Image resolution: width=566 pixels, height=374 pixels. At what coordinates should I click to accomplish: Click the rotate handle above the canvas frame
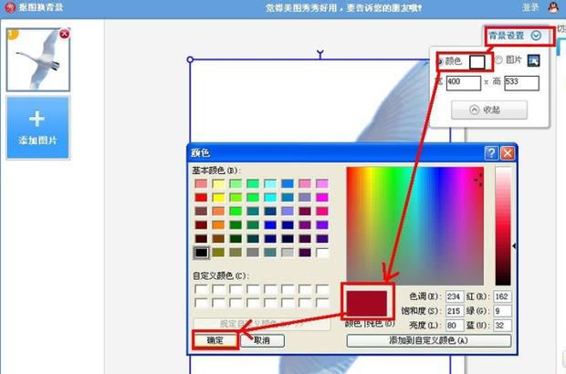click(320, 54)
